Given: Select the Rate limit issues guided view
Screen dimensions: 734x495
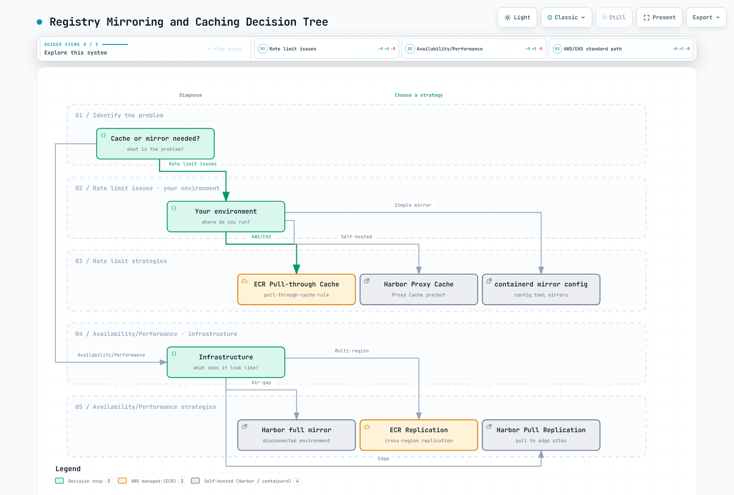Looking at the screenshot, I should (x=327, y=49).
